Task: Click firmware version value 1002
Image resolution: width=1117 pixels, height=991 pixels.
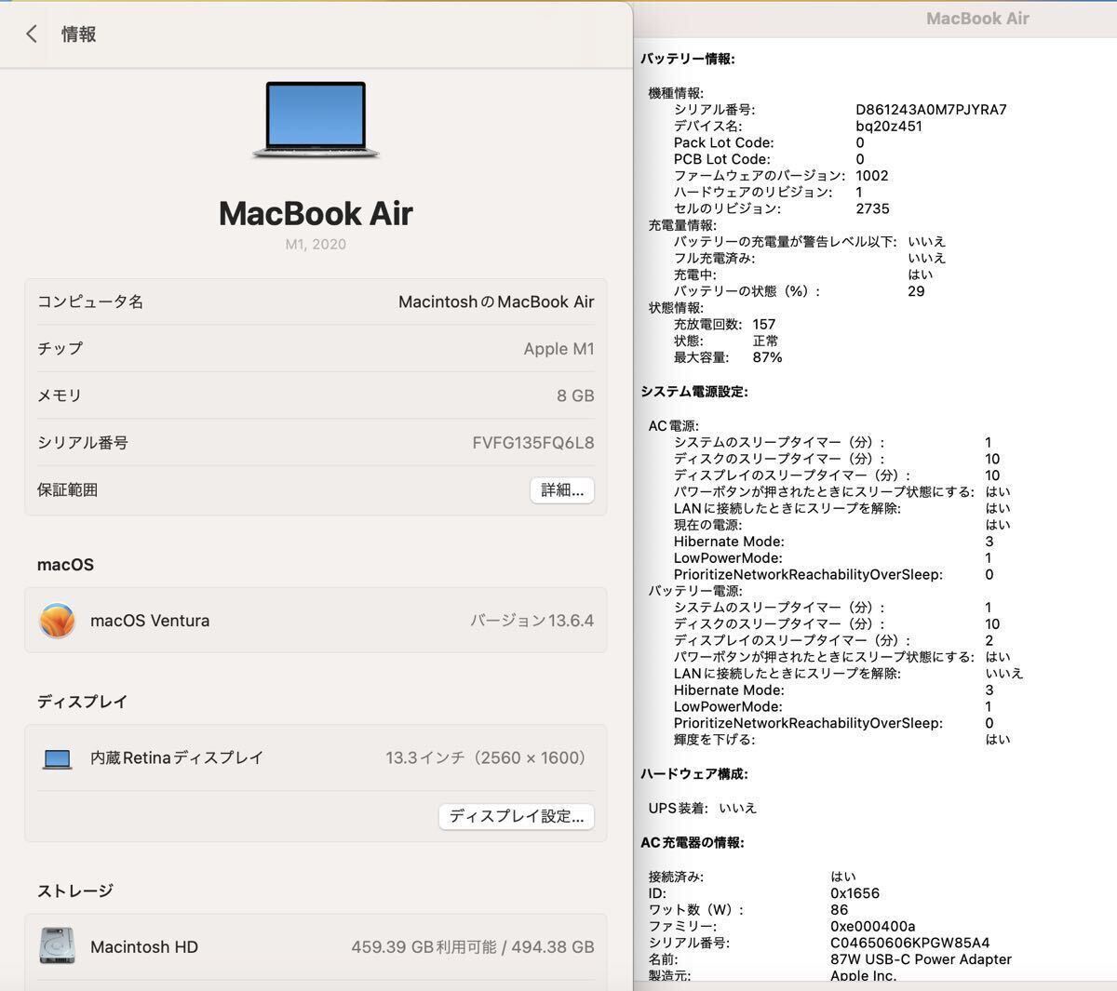Action: pos(872,176)
